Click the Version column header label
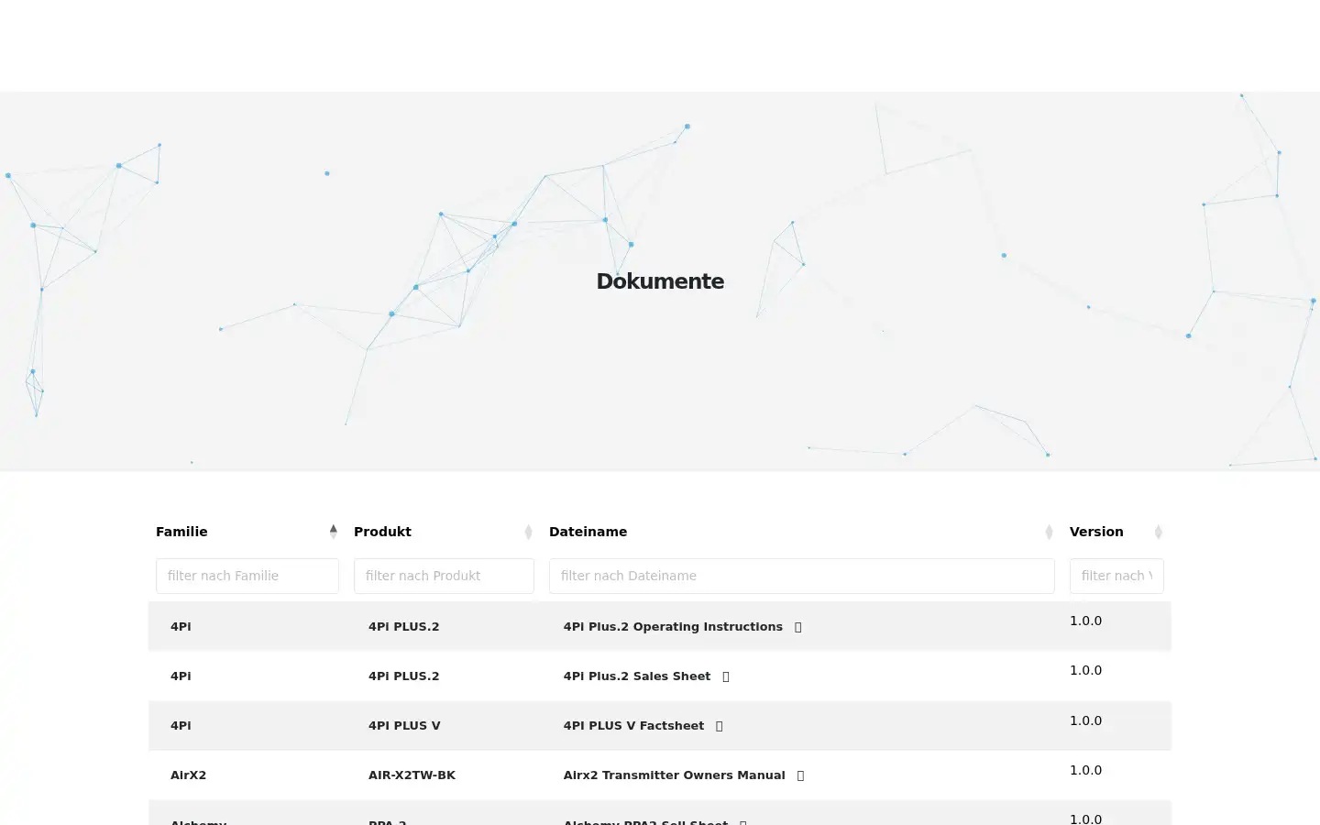The width and height of the screenshot is (1320, 825). point(1096,532)
